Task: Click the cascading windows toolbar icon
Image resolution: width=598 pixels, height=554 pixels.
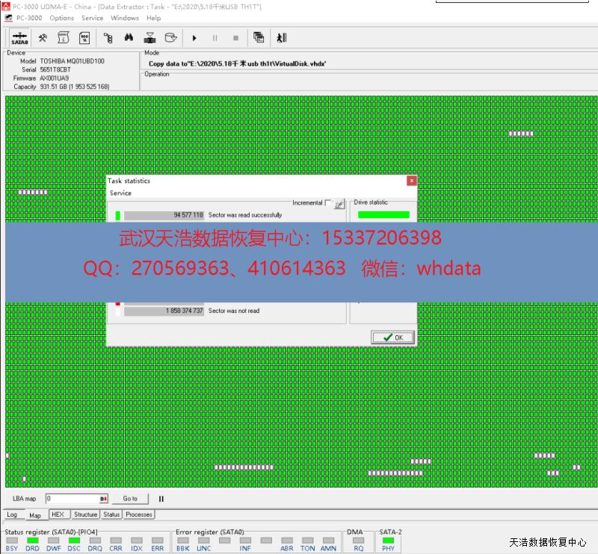Action: 259,37
